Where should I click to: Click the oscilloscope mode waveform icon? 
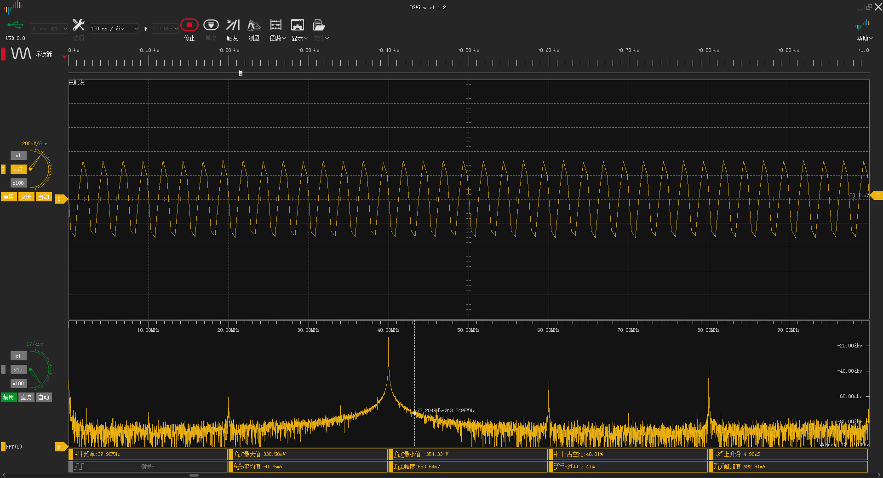point(21,54)
